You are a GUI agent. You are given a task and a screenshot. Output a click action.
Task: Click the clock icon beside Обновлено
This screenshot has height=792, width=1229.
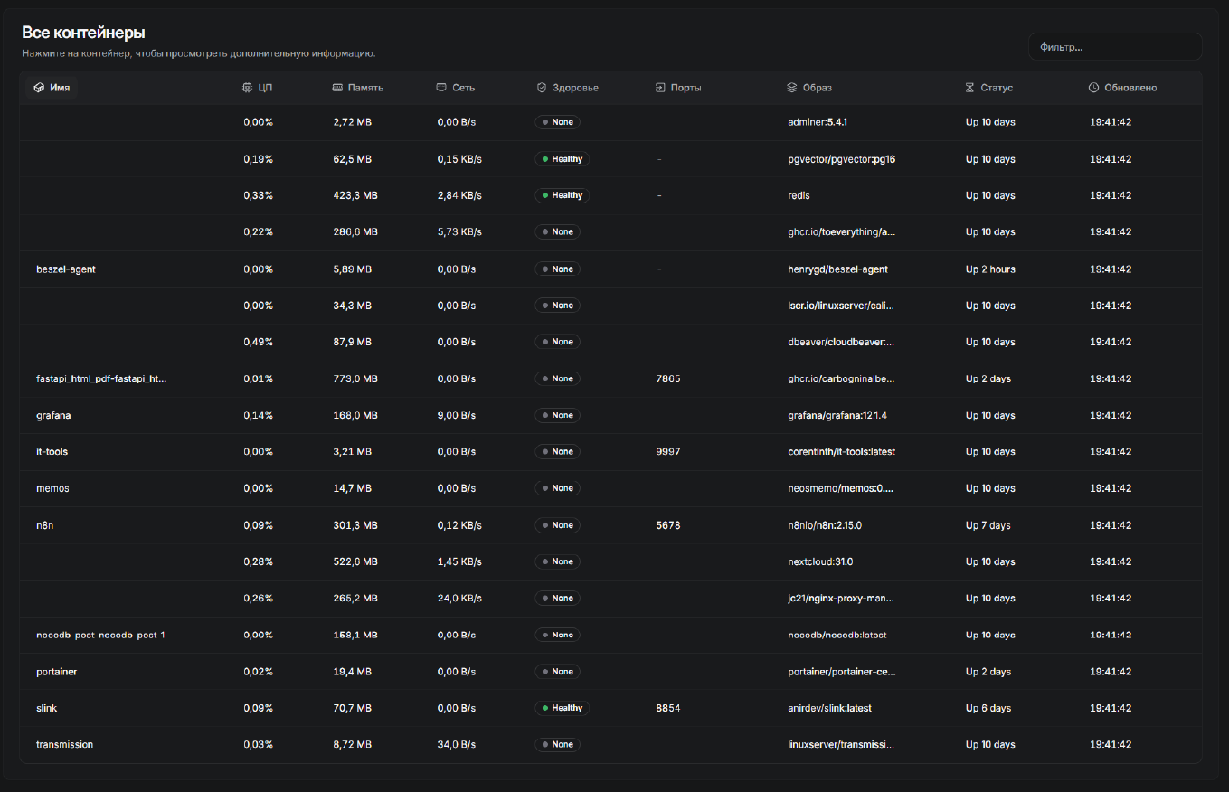(1093, 88)
